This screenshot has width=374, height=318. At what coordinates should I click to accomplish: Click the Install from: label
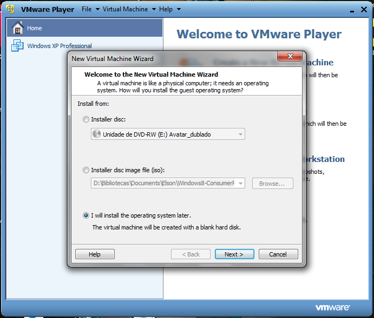[93, 104]
